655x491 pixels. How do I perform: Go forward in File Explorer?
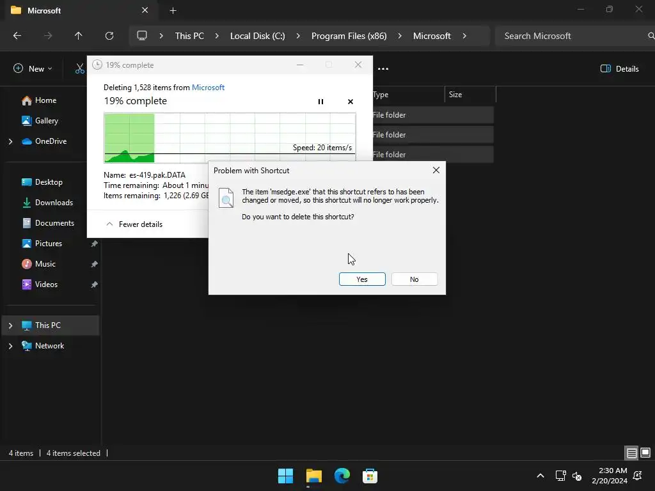tap(48, 36)
